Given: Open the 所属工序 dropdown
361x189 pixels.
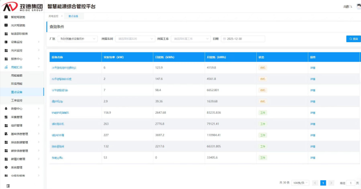Looking at the screenshot, I should tap(191, 39).
